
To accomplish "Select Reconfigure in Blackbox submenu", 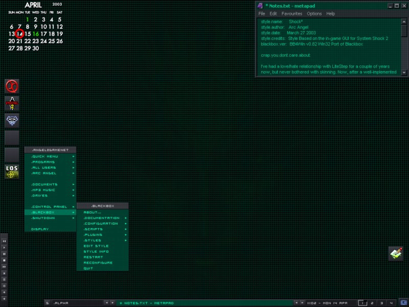I will 103,263.
